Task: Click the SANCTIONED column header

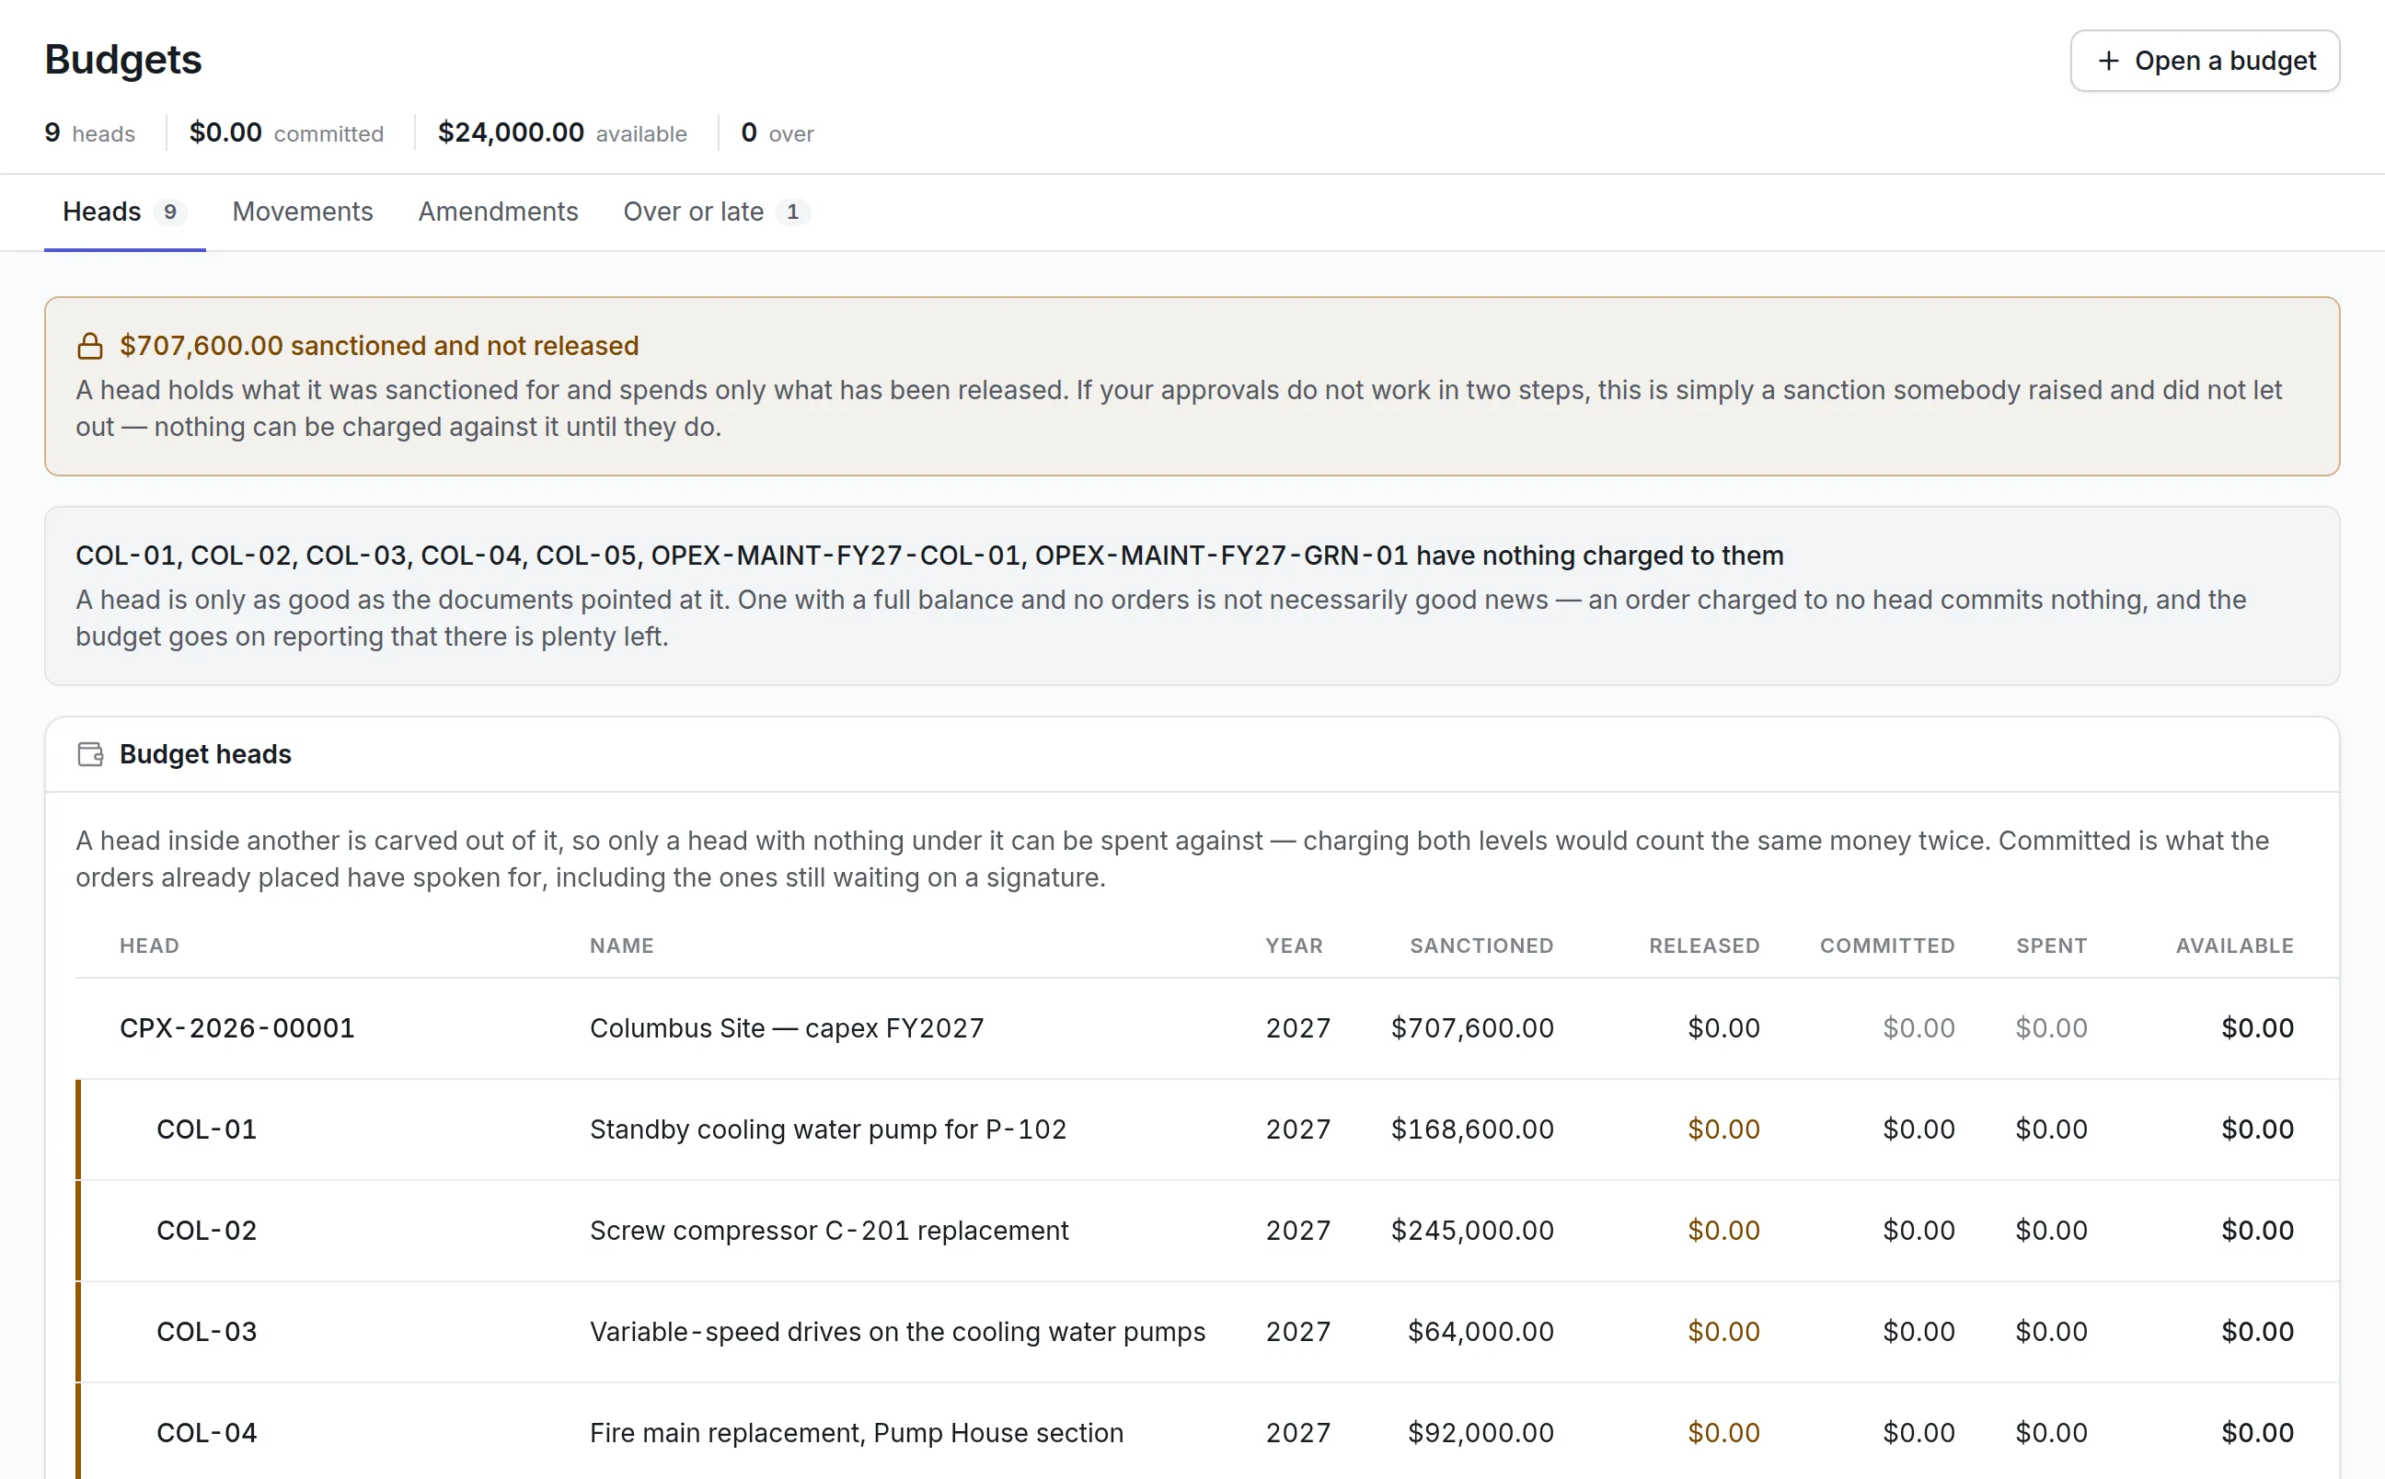Action: click(1481, 946)
